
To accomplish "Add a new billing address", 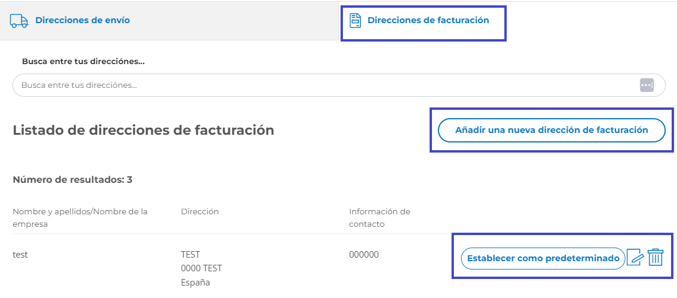I will (551, 130).
